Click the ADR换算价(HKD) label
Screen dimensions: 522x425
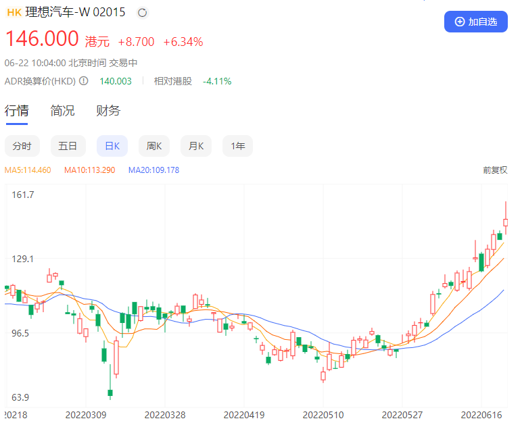(40, 81)
